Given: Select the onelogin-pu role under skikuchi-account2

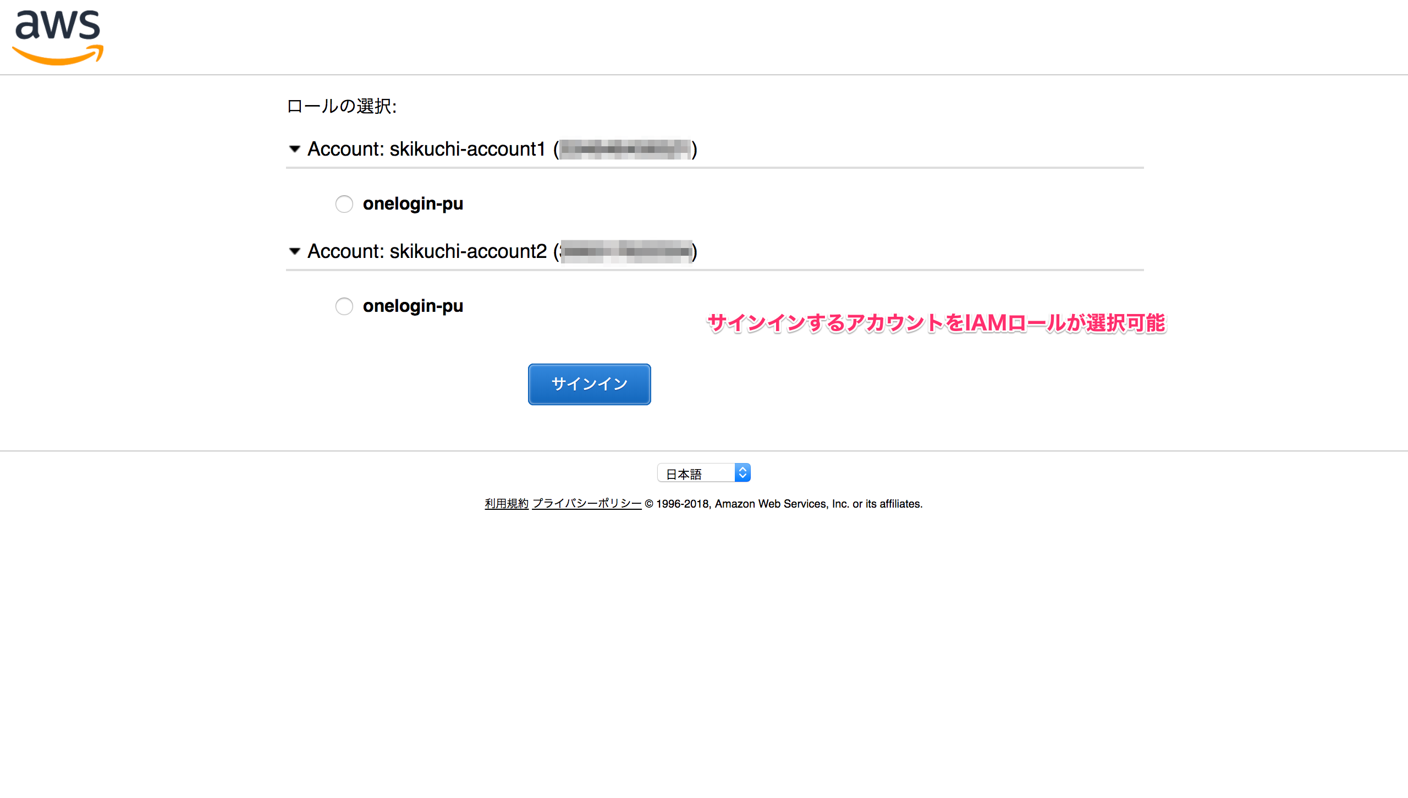Looking at the screenshot, I should point(344,306).
